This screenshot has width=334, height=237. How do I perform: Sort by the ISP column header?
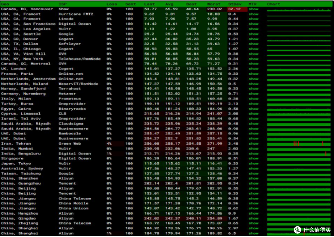tap(62, 4)
